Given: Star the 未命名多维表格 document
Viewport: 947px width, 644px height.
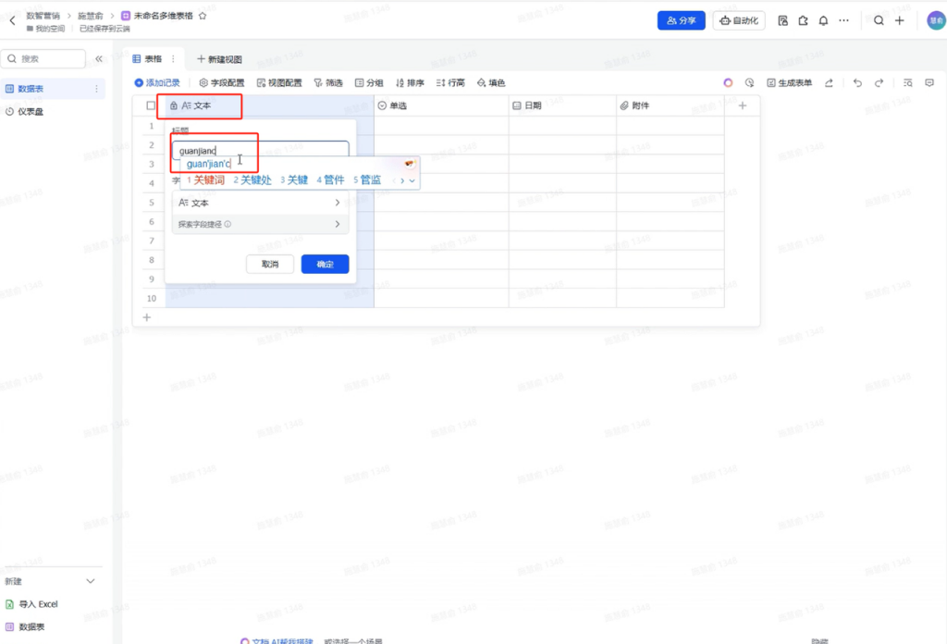Looking at the screenshot, I should (x=203, y=16).
